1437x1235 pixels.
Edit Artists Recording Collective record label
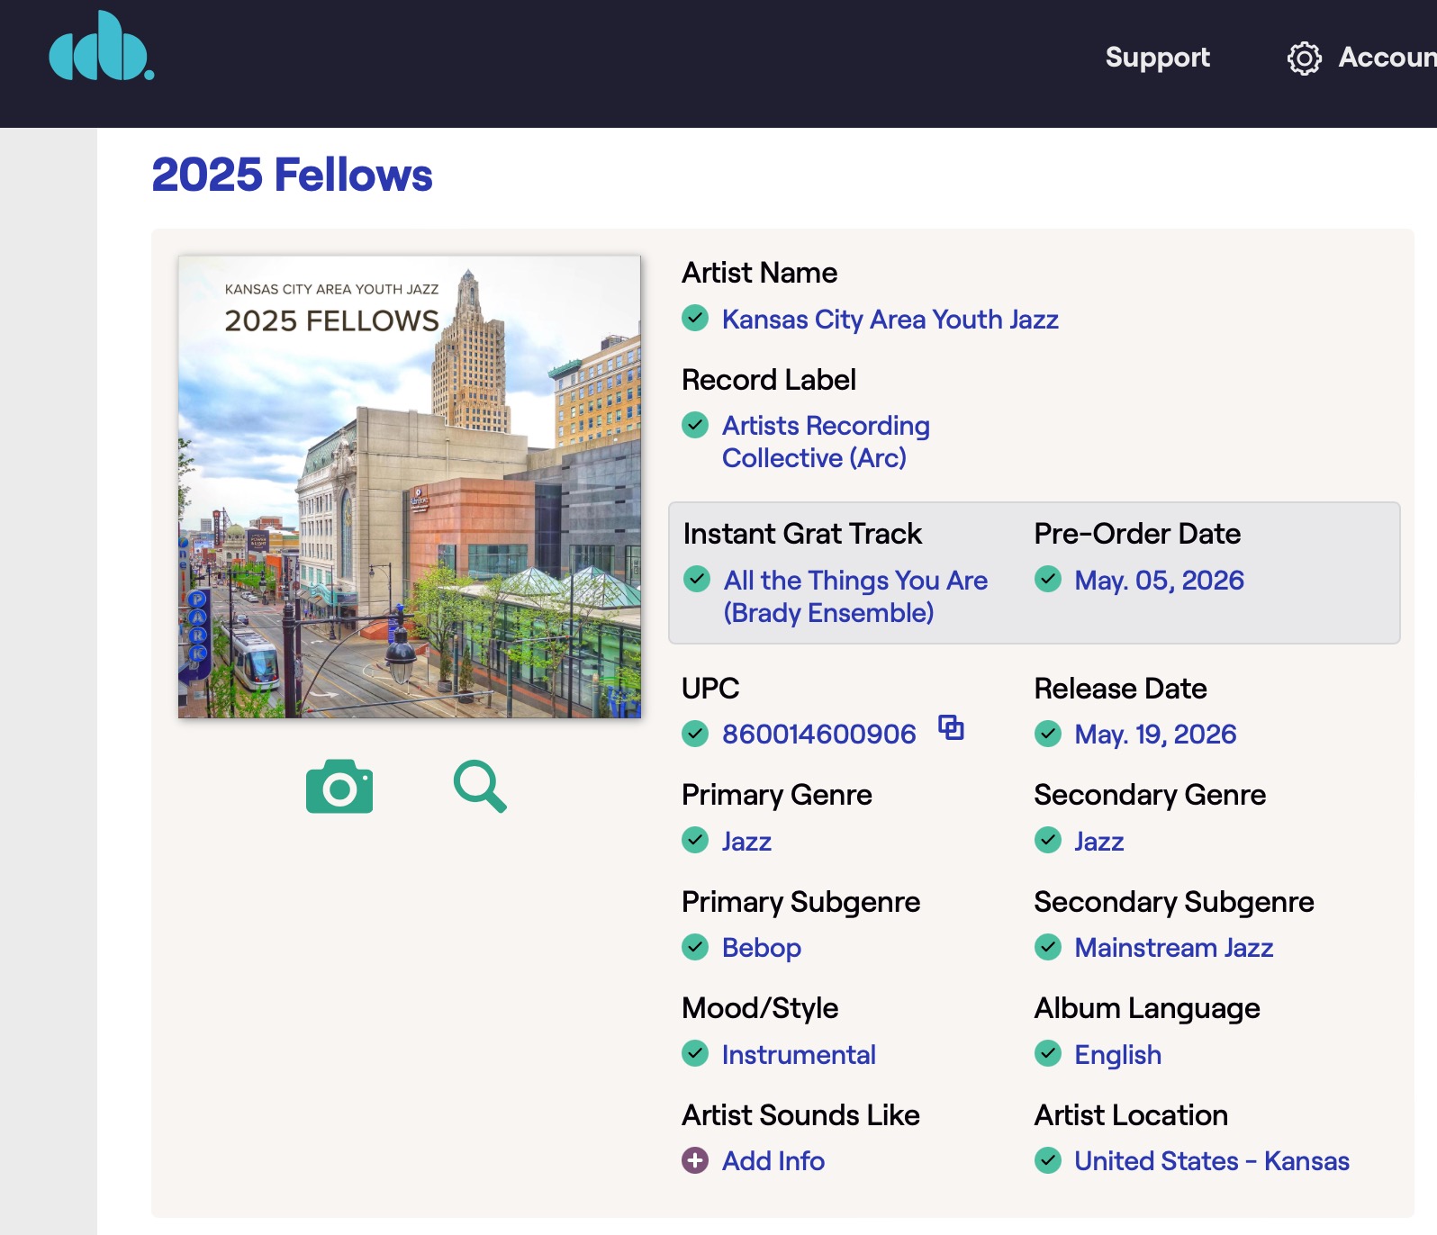point(825,441)
